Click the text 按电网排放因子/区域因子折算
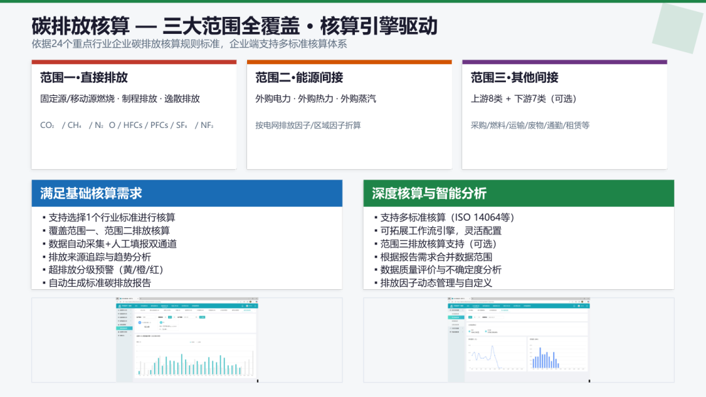The height and width of the screenshot is (397, 706). click(308, 125)
